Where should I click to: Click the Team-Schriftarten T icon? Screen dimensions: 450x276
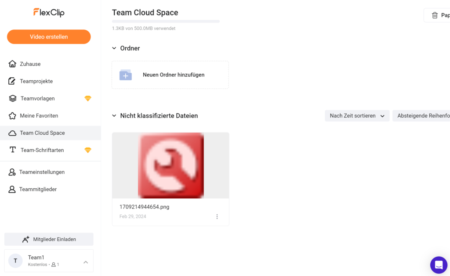click(x=13, y=150)
